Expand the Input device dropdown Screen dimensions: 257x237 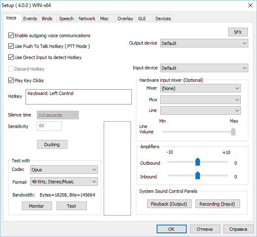(x=204, y=68)
